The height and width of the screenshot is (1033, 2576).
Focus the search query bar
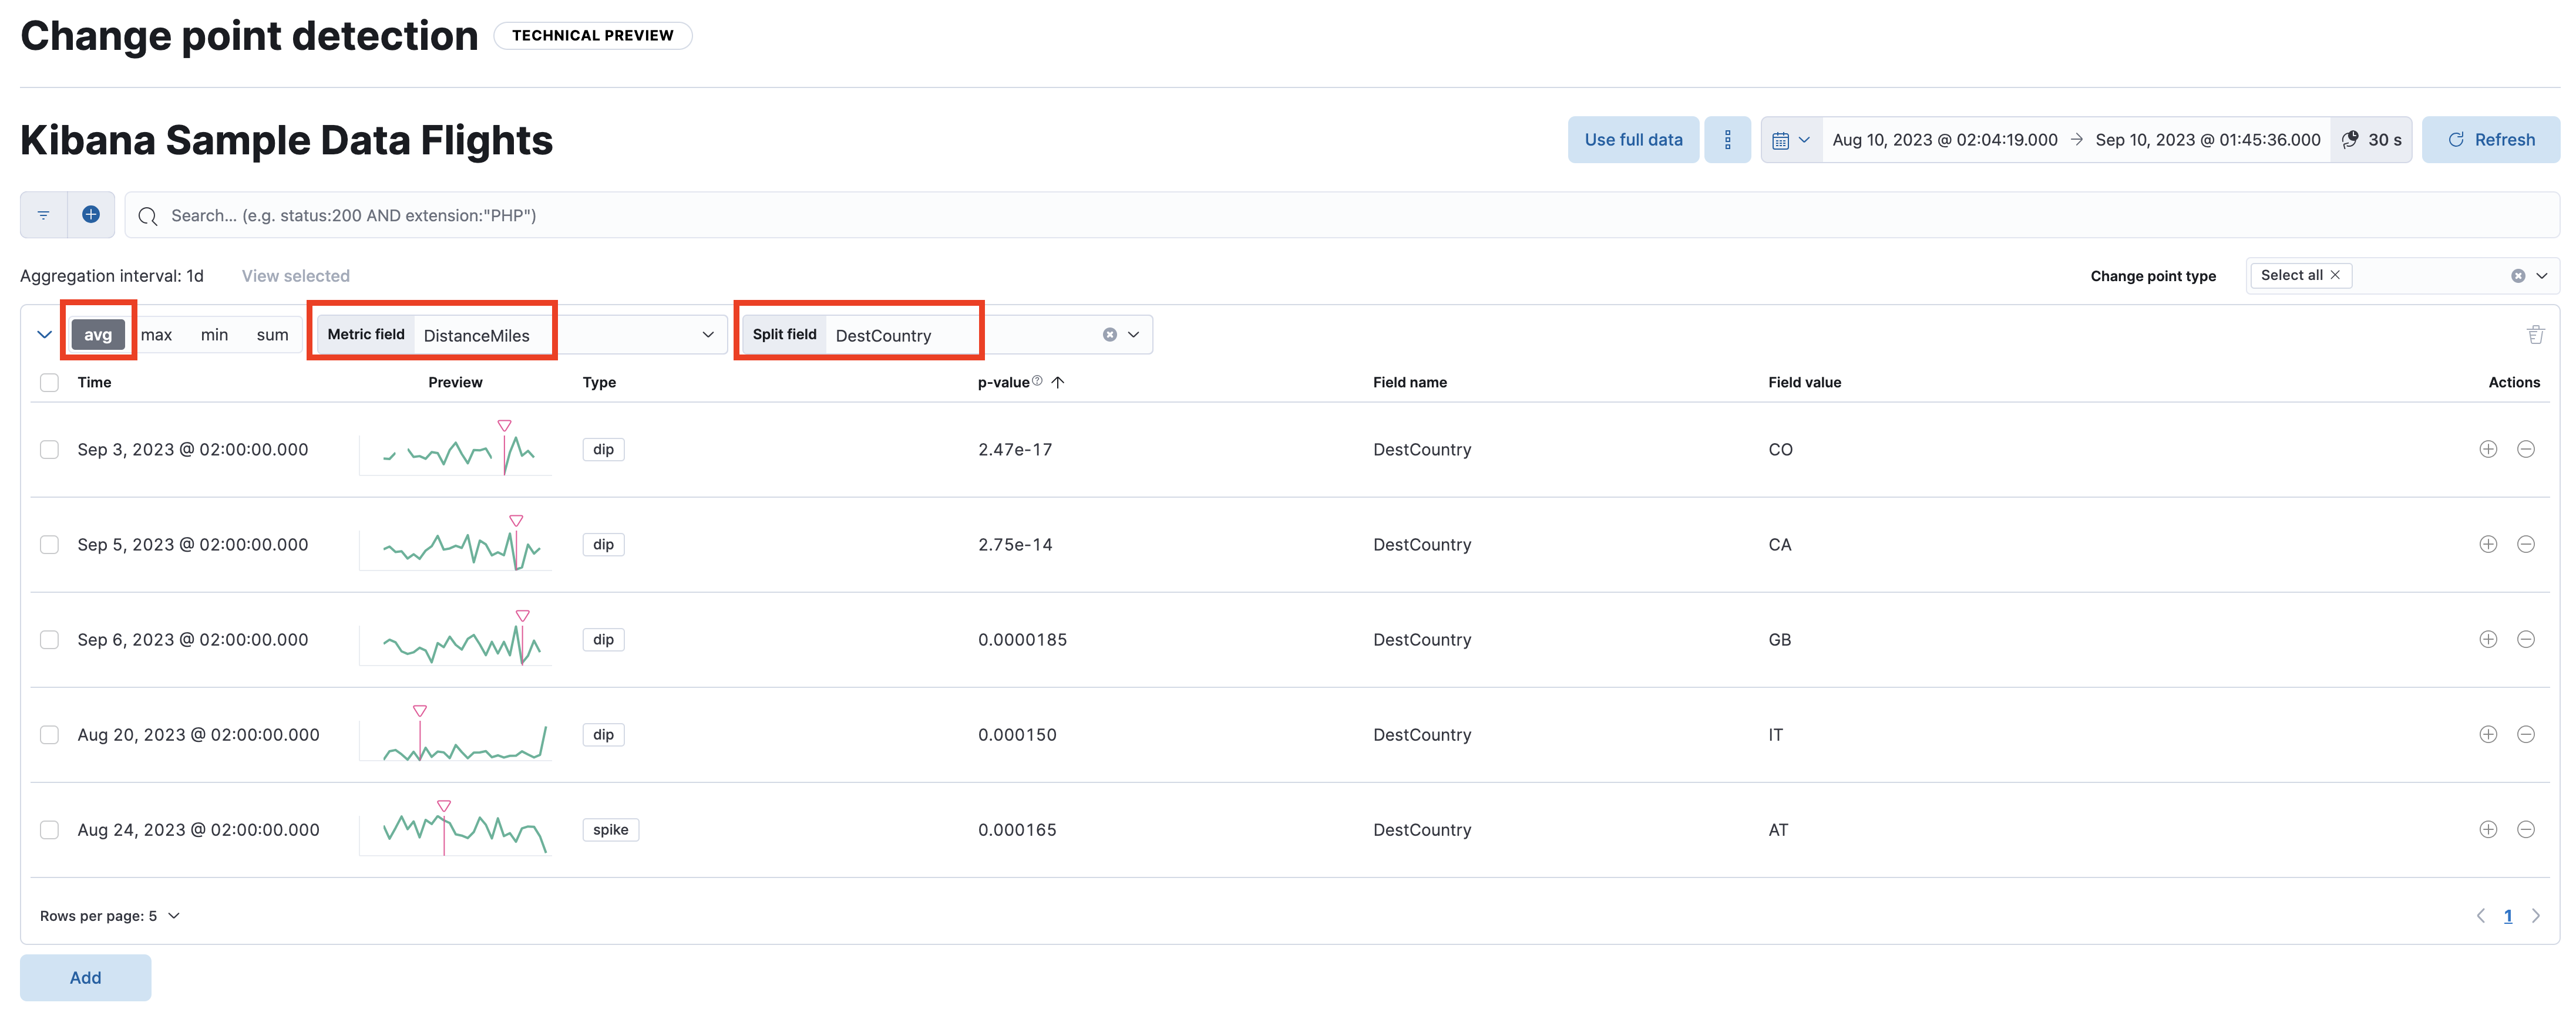click(1342, 215)
